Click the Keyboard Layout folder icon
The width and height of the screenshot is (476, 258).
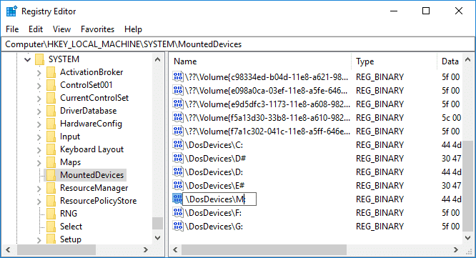click(51, 149)
